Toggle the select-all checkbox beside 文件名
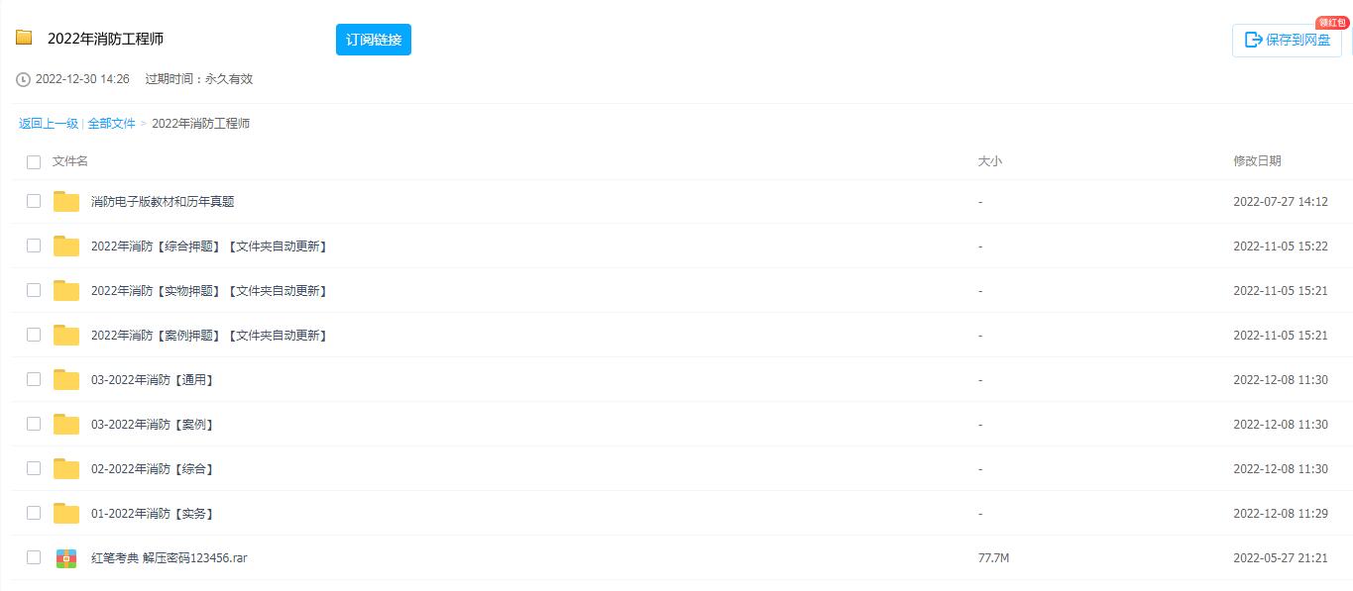Screen dimensions: 1353x591 pos(34,161)
